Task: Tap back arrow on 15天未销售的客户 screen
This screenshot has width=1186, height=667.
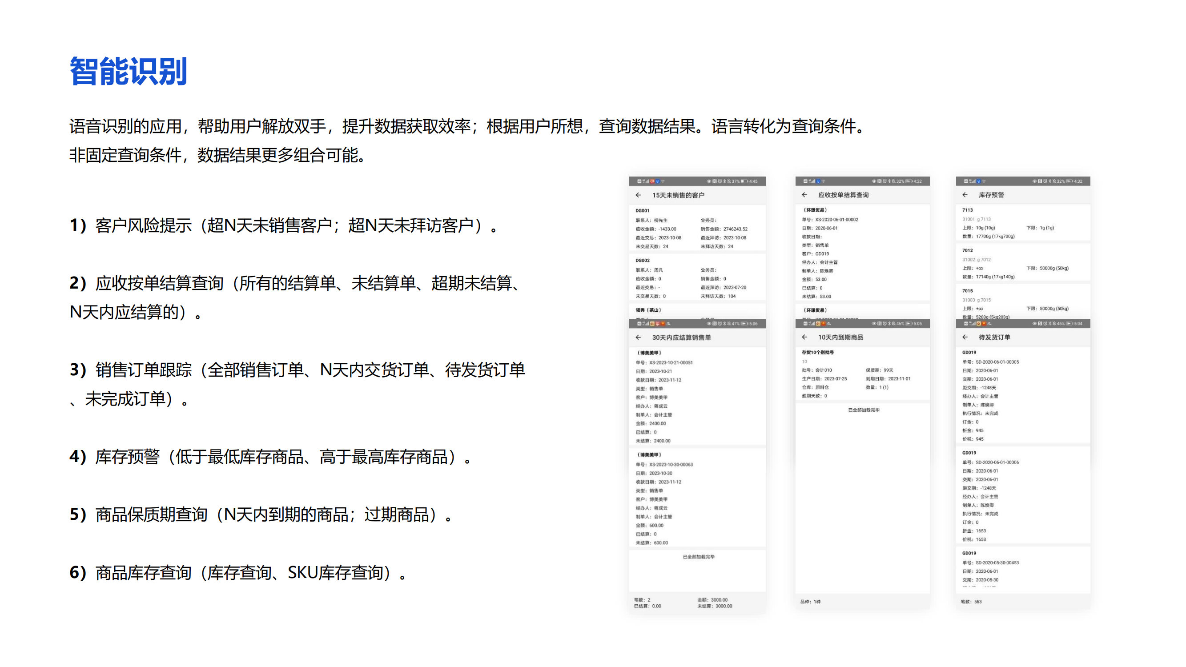Action: (x=638, y=195)
